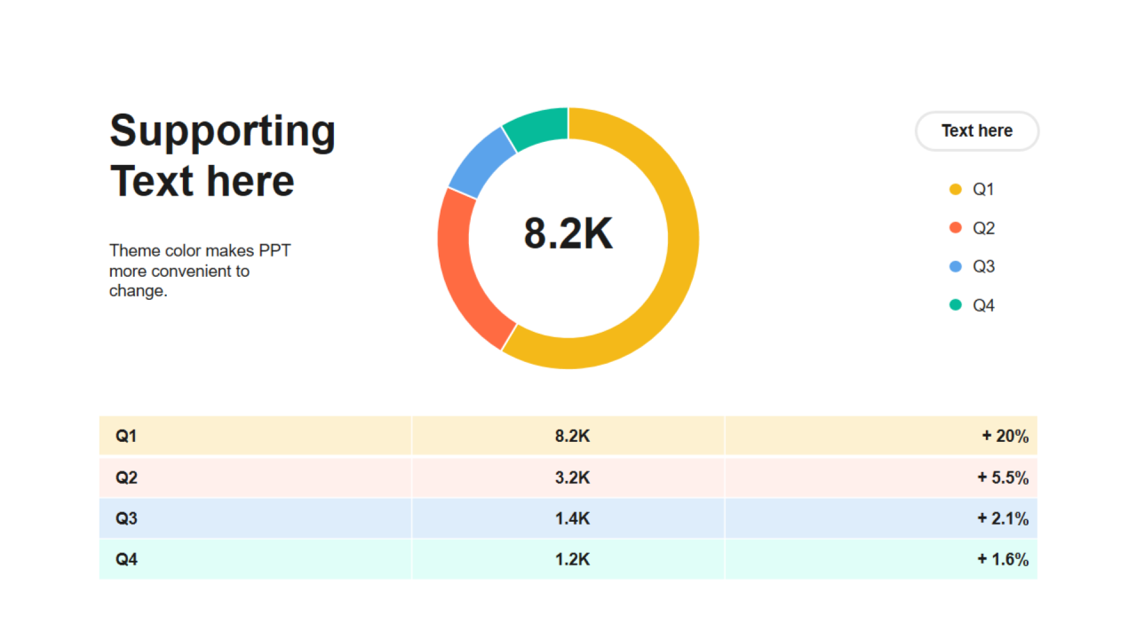Click the 8.2K label in donut center
The image size is (1137, 639).
point(568,234)
